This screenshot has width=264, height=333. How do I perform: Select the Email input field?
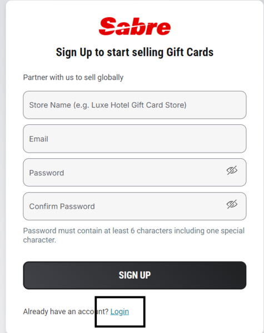click(x=135, y=139)
